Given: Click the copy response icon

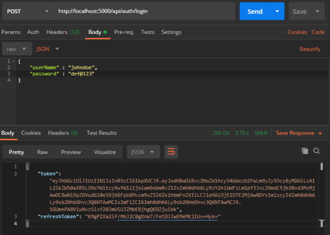Looking at the screenshot, I should pyautogui.click(x=305, y=151).
